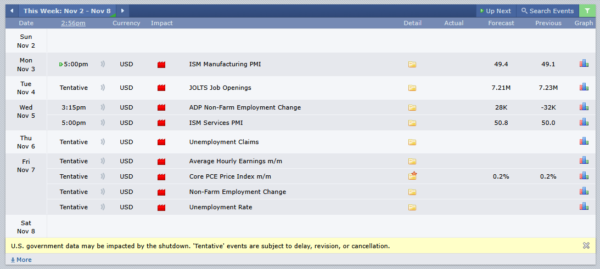Open graph icon for Unemployment Rate
Viewport: 600px width, 269px height.
coord(584,207)
